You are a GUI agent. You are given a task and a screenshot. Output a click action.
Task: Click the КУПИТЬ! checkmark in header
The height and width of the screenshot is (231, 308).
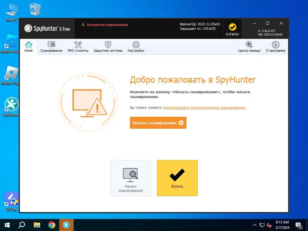tap(233, 29)
